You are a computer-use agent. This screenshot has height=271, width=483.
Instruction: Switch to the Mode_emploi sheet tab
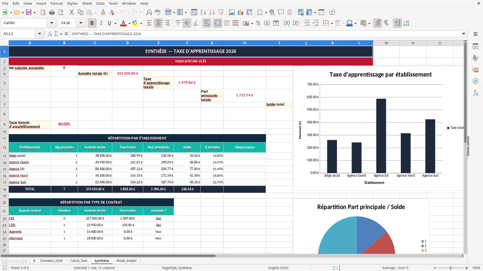[126, 261]
